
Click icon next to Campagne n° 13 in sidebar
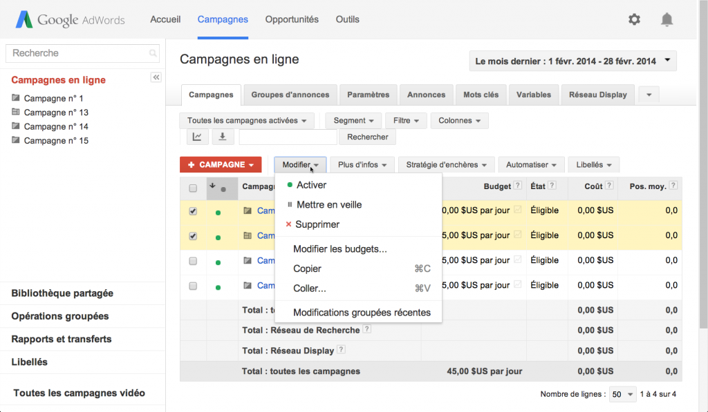click(x=16, y=111)
